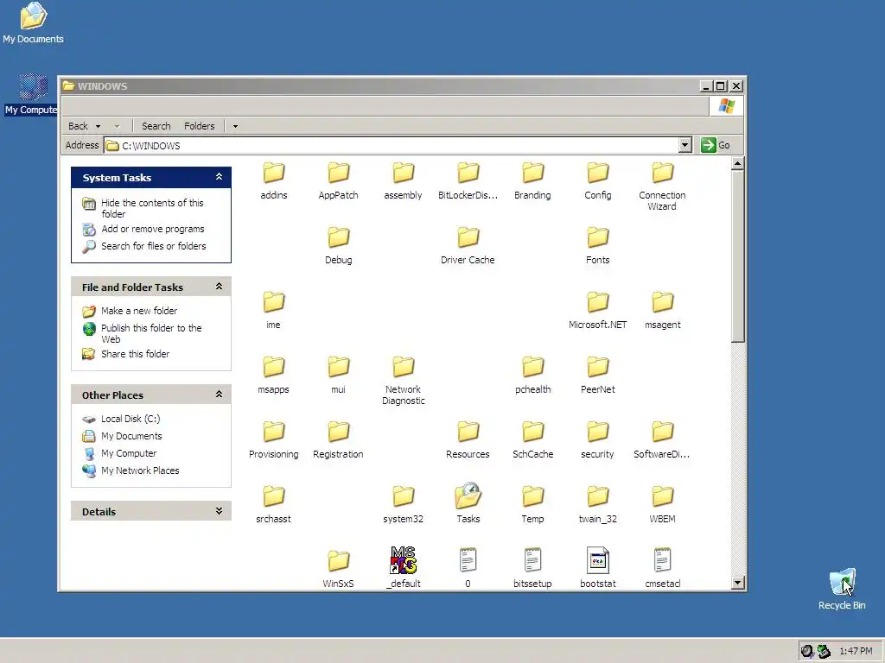Select the Tasks scheduled folder icon
This screenshot has width=885, height=663.
[468, 496]
